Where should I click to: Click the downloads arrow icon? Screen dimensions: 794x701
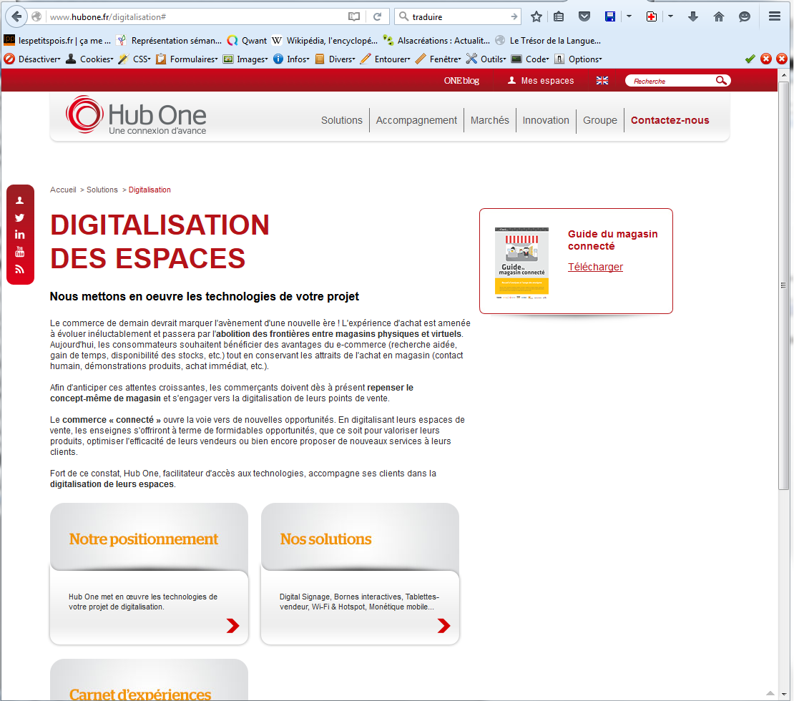tap(692, 16)
